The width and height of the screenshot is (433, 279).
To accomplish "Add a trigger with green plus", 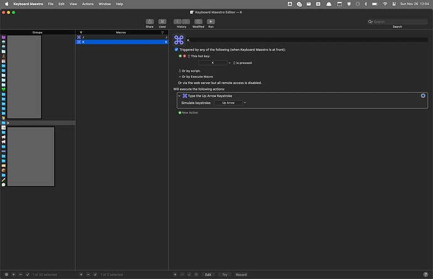I will click(180, 56).
